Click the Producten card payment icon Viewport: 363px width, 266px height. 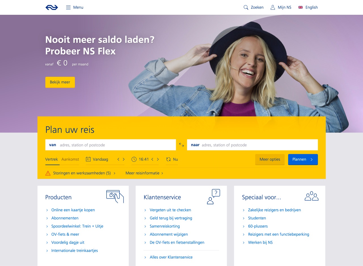click(115, 196)
